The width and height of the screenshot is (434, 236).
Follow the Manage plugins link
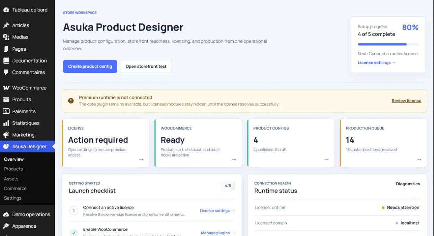[218, 233]
